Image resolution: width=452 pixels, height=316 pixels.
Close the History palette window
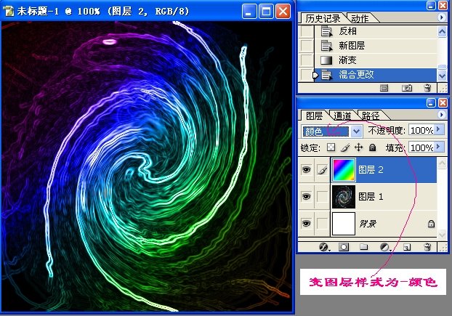pyautogui.click(x=443, y=5)
